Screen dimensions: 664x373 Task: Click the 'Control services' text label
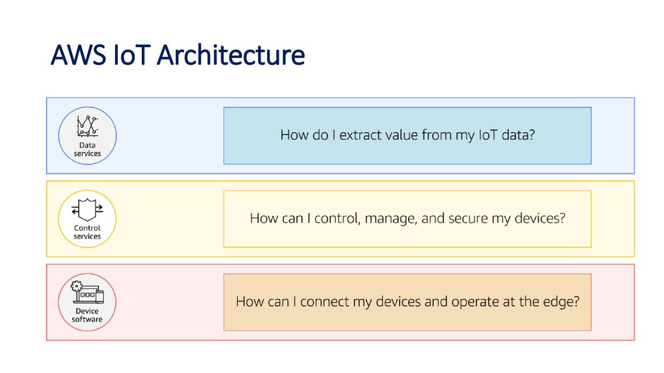click(x=88, y=232)
